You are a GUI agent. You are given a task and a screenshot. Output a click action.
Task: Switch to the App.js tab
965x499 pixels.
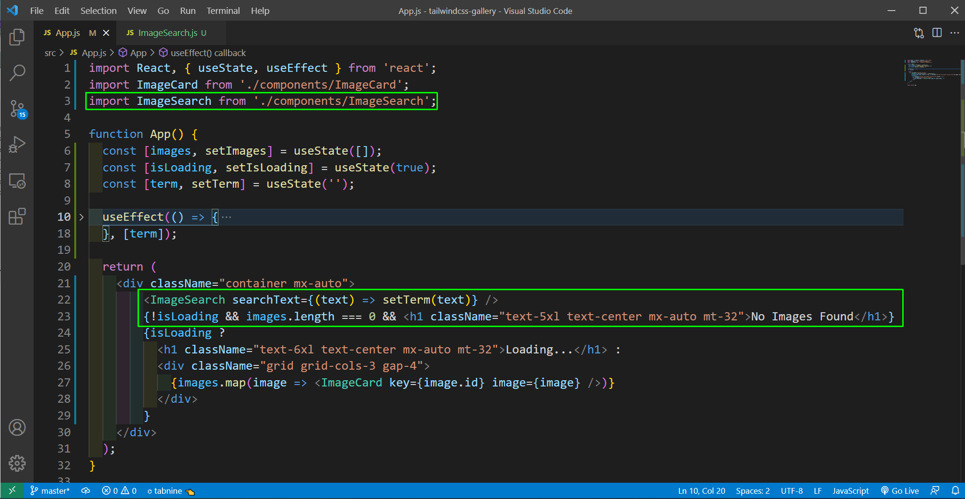68,33
